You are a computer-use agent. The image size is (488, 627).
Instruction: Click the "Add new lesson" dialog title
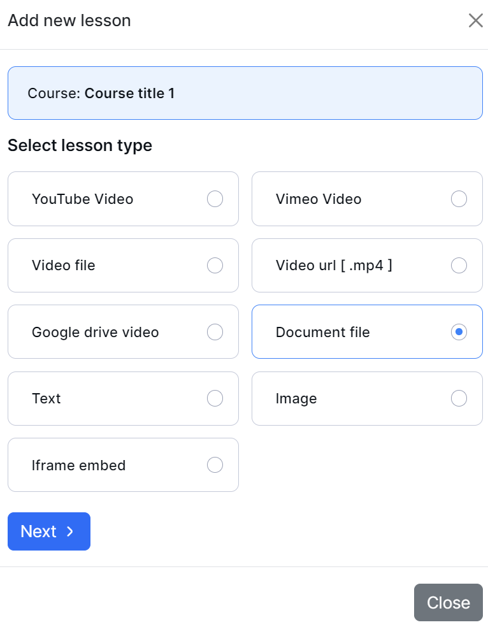tap(69, 20)
